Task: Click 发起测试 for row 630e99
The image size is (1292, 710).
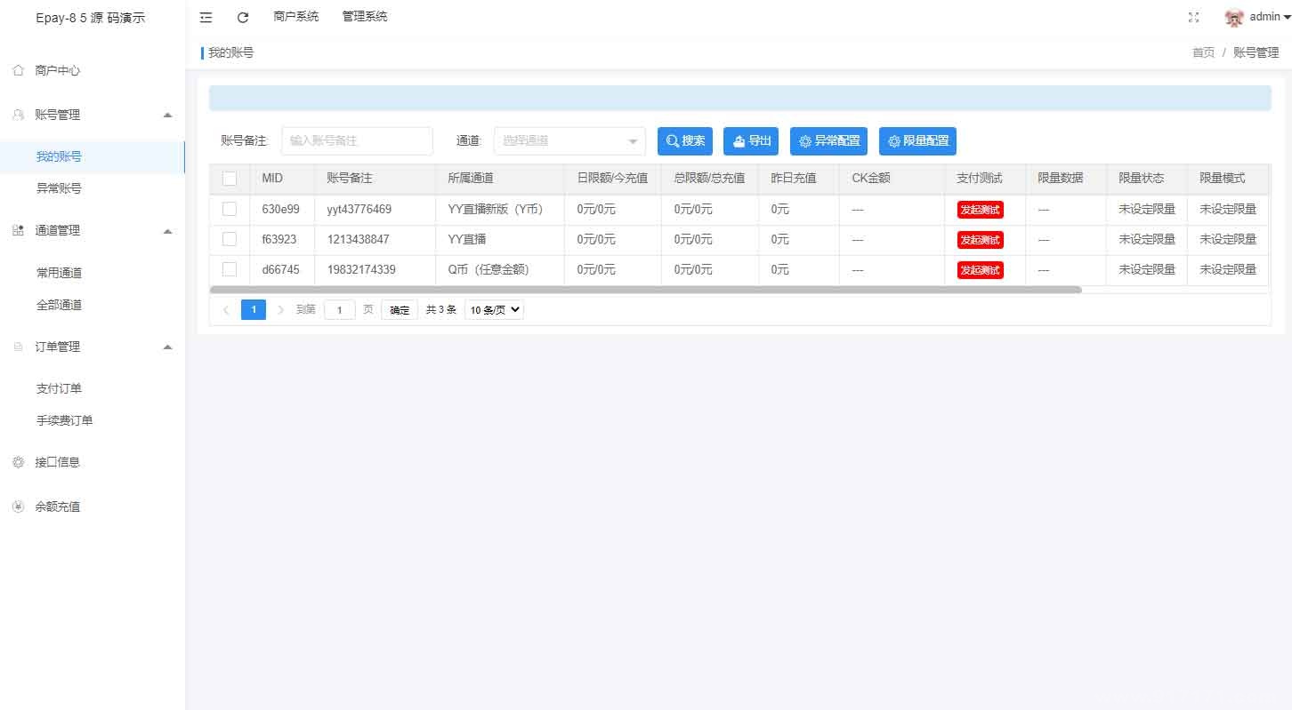Action: (981, 210)
